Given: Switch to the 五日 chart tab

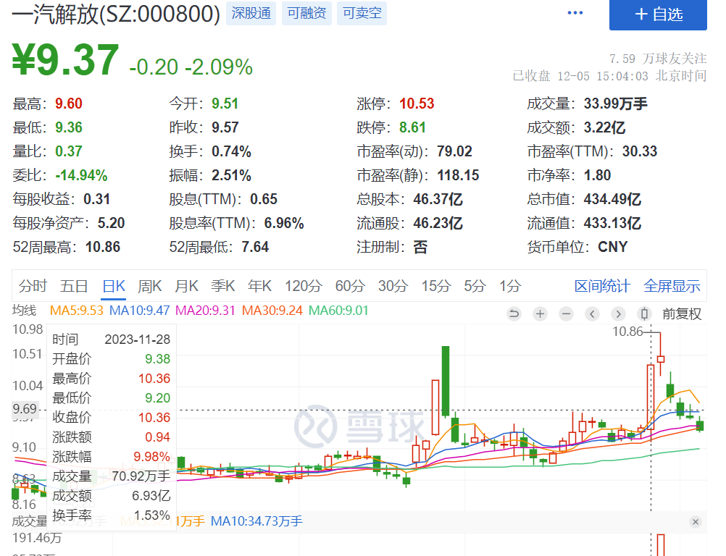Looking at the screenshot, I should pyautogui.click(x=74, y=286).
